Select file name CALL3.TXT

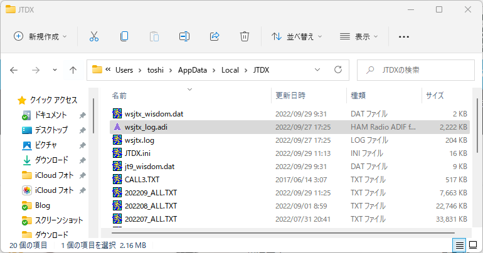tap(142, 180)
